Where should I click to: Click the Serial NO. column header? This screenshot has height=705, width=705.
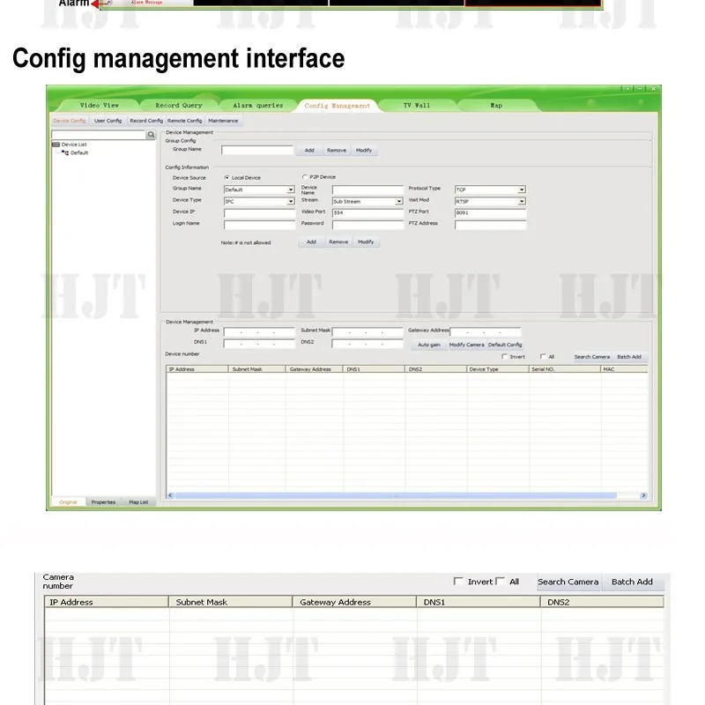click(x=565, y=369)
